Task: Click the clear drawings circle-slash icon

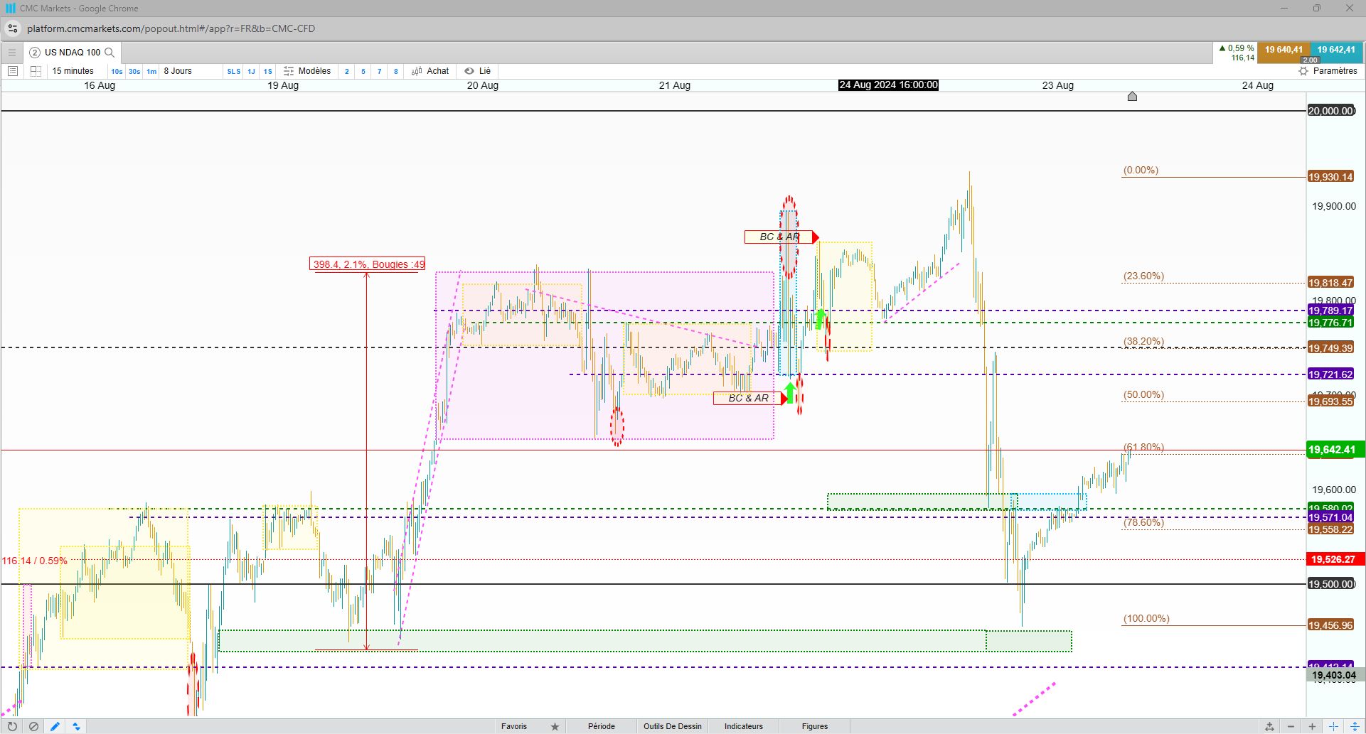Action: (x=33, y=726)
